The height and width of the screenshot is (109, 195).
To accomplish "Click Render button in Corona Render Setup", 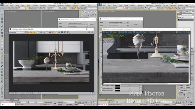I will (136, 24).
